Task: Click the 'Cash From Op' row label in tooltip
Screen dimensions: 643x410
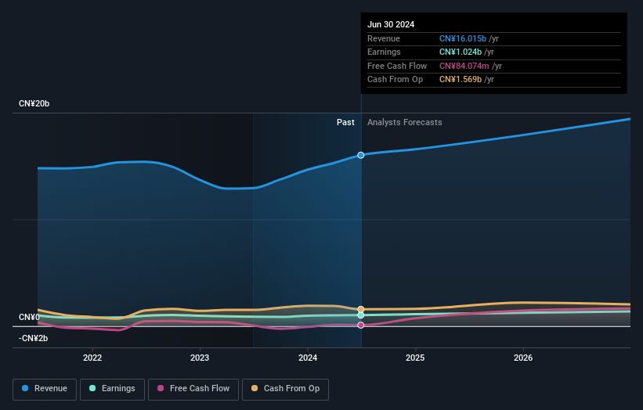Action: [x=395, y=80]
